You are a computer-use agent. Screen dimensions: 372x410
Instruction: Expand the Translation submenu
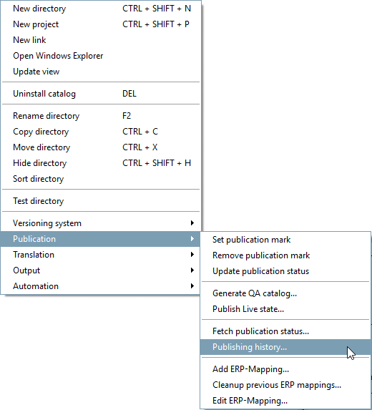pyautogui.click(x=101, y=255)
